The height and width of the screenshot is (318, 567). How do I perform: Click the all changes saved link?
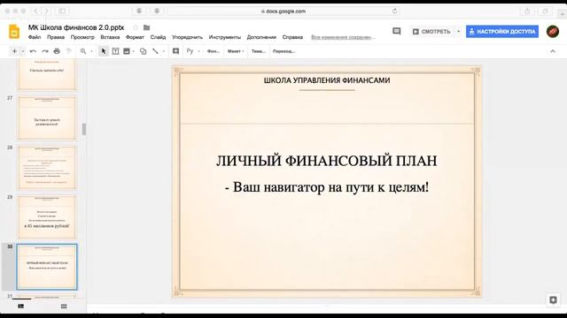(343, 37)
